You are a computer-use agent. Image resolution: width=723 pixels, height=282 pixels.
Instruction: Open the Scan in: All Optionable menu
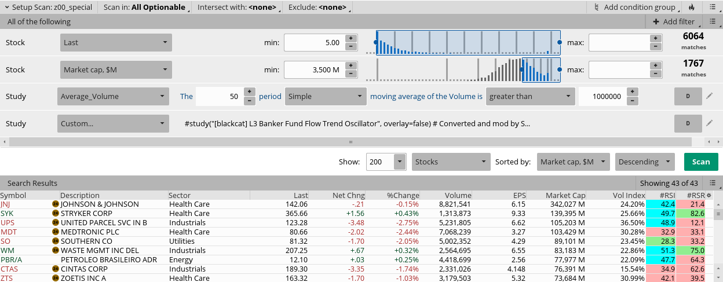pos(145,7)
